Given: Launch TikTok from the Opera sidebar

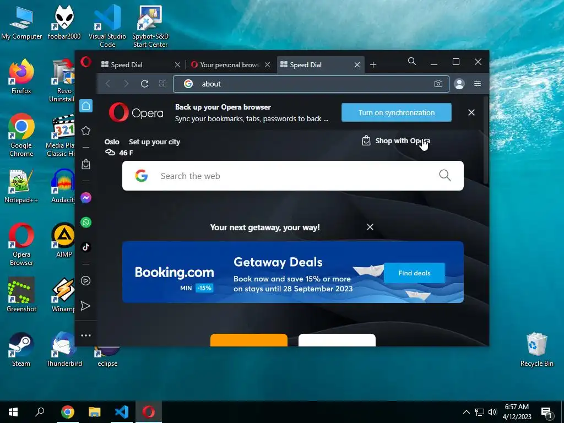Looking at the screenshot, I should pyautogui.click(x=86, y=247).
